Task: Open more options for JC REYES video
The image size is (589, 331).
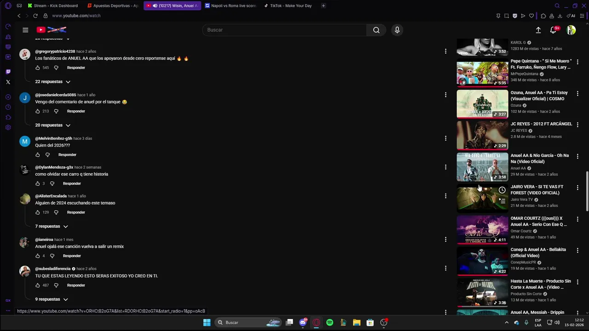Action: 577,125
